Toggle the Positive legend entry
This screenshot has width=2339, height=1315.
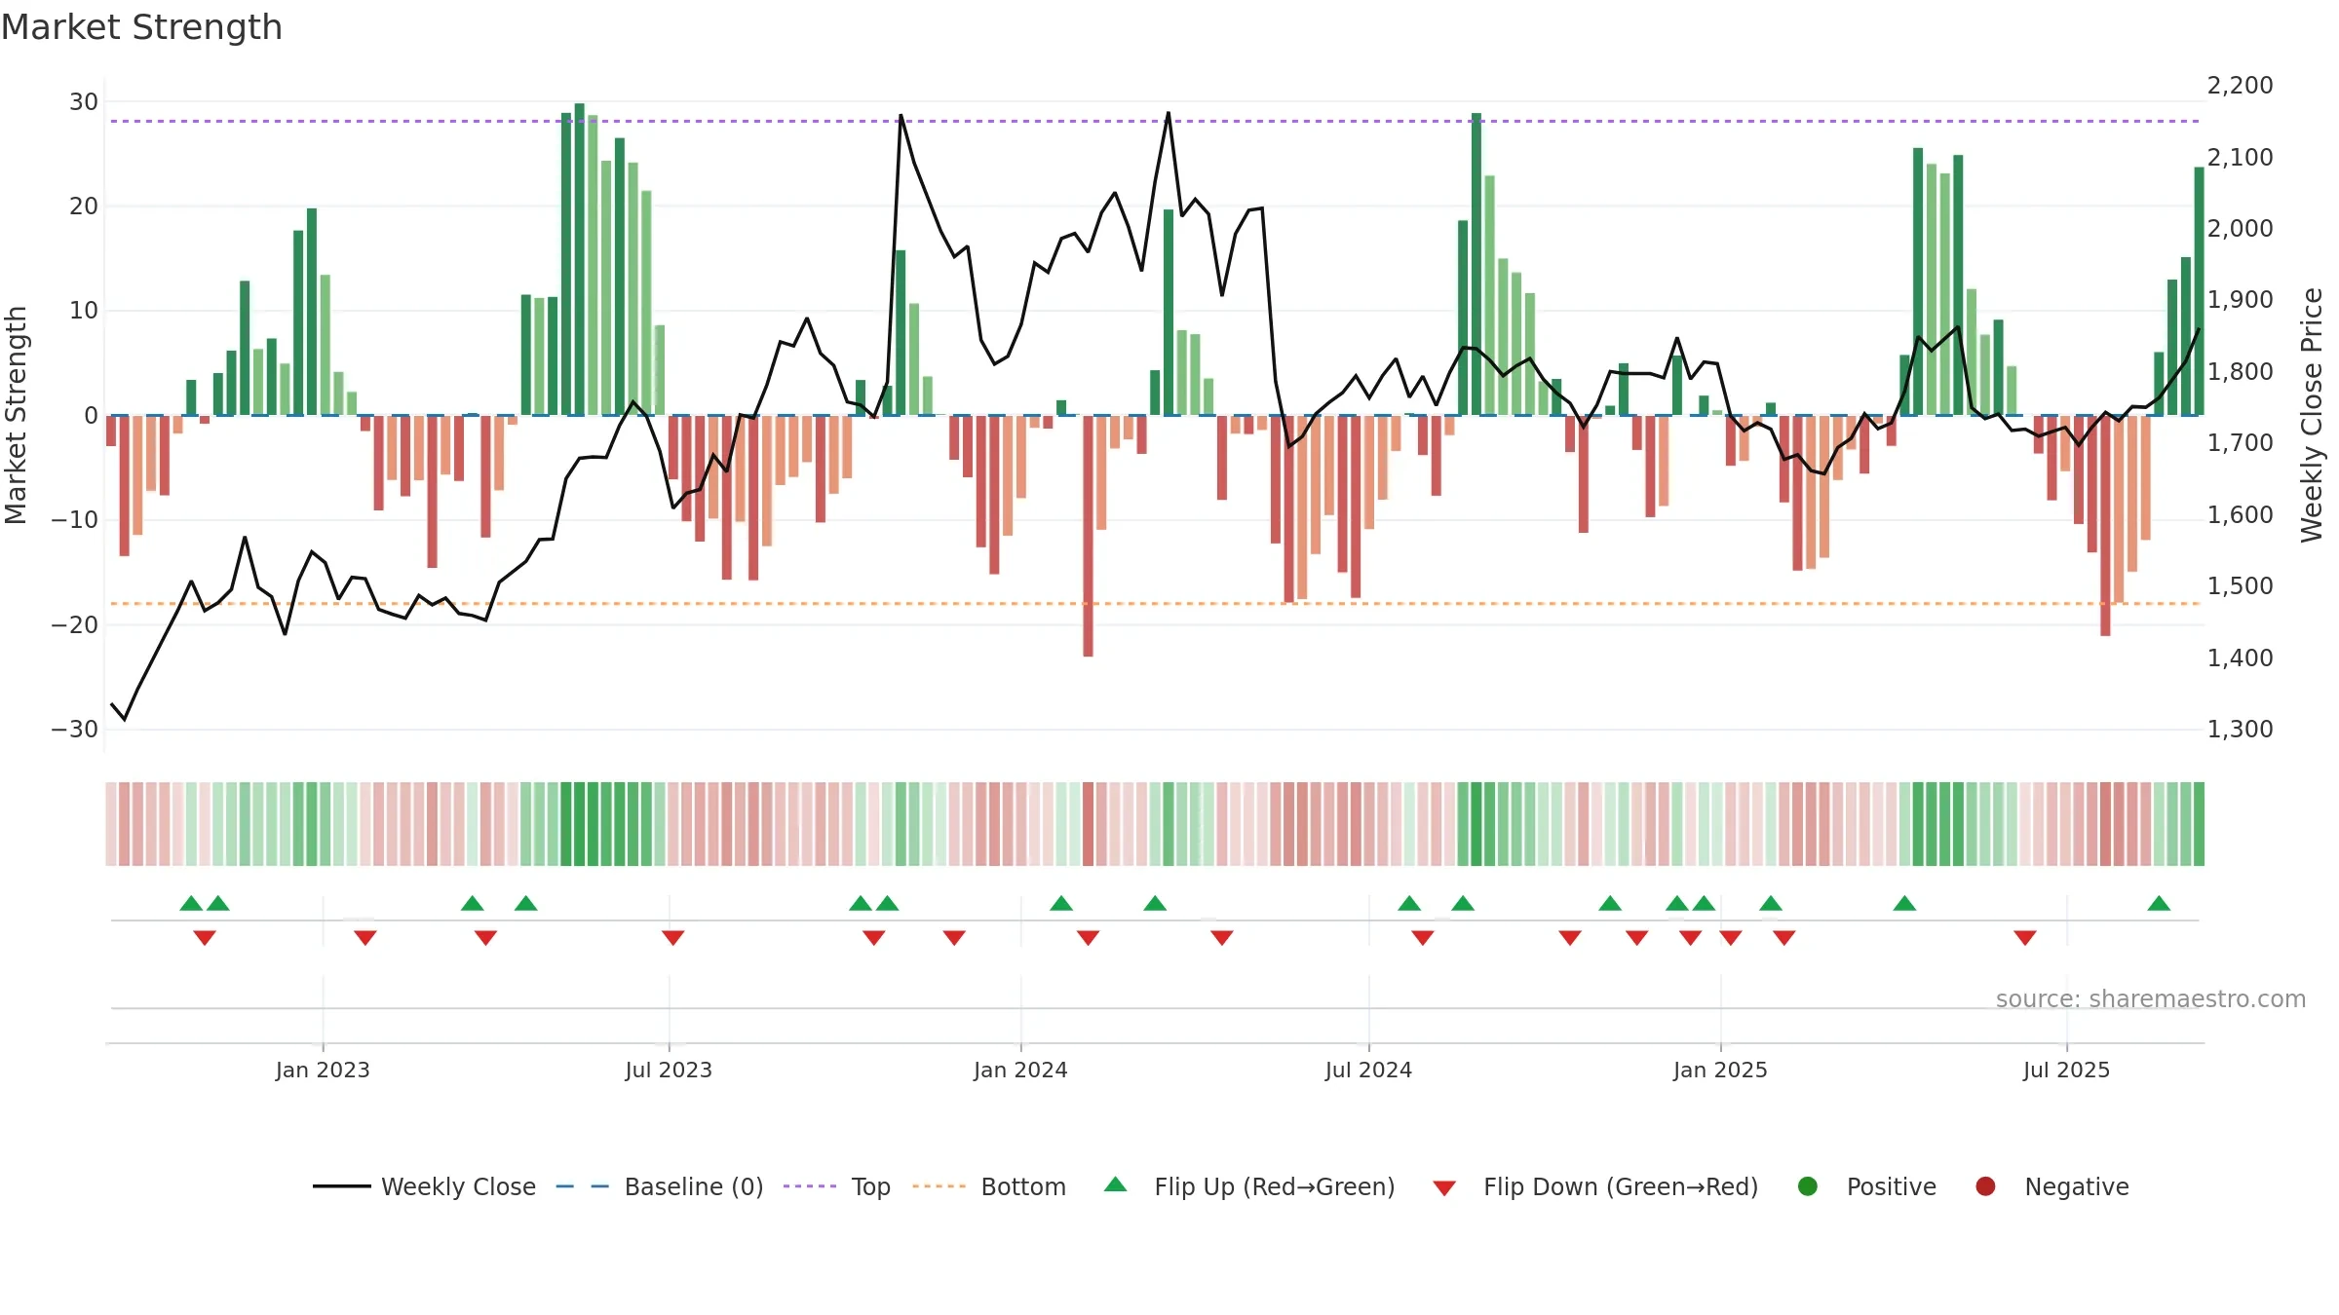tap(1866, 1186)
